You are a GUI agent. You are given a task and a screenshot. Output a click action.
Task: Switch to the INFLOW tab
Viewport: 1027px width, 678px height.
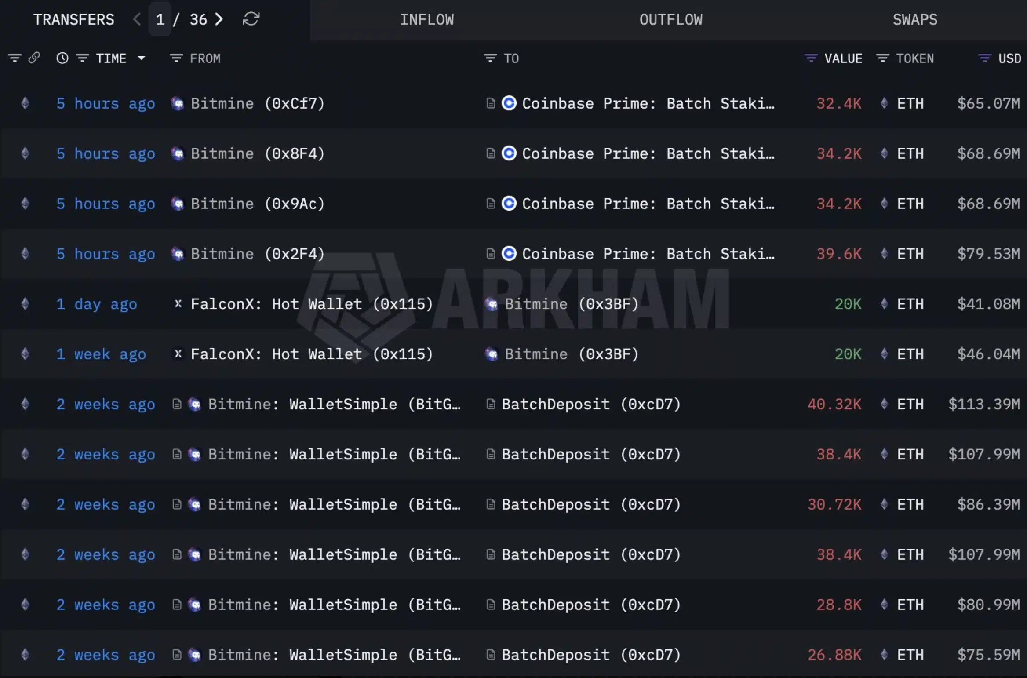(426, 20)
